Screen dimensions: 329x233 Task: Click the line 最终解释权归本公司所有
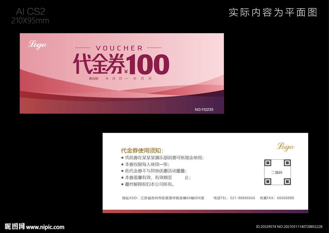148,185
